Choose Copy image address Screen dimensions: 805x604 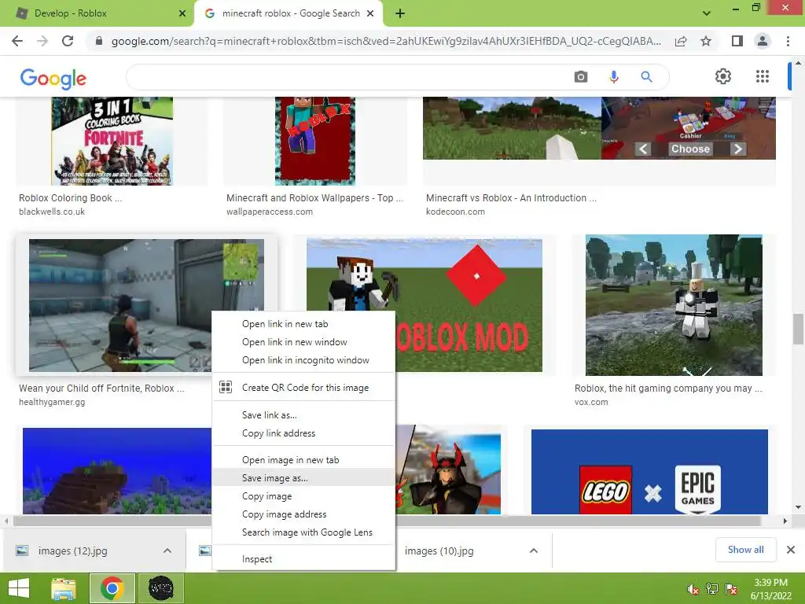303,514
